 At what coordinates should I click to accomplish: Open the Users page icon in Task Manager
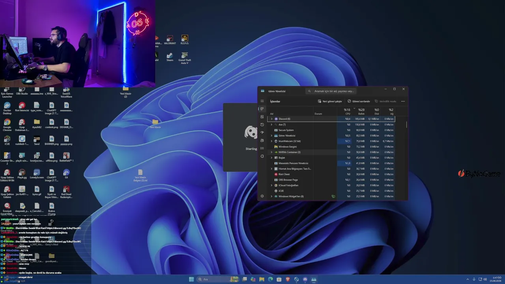(262, 140)
